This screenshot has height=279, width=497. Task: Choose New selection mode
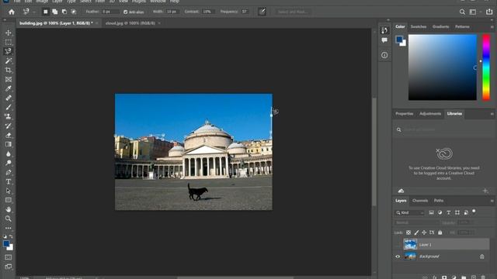pyautogui.click(x=46, y=12)
